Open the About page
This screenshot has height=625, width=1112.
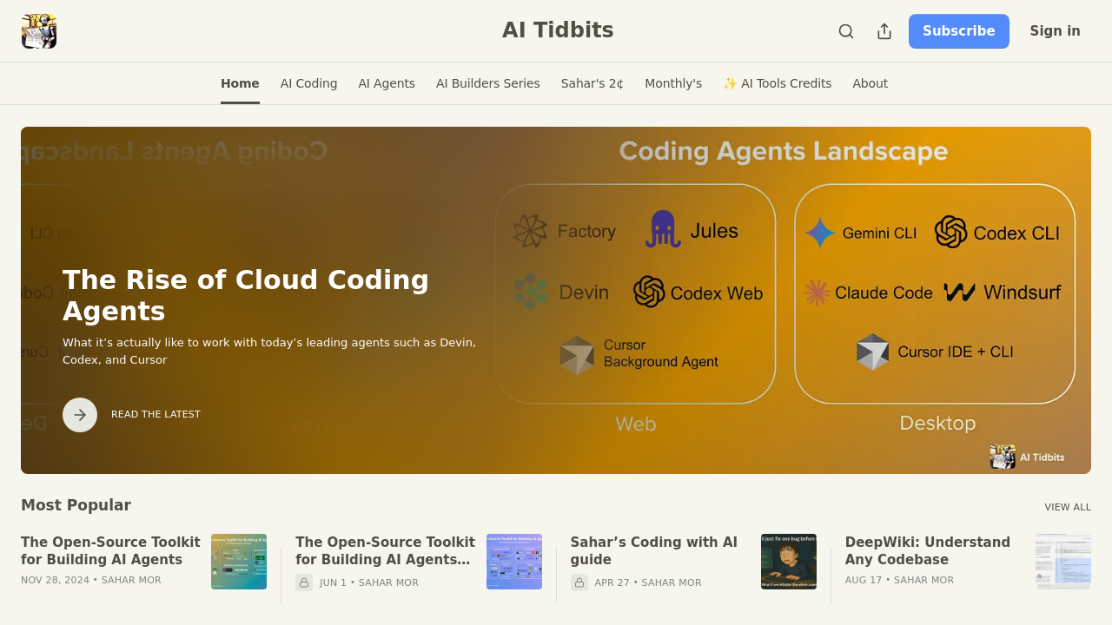(870, 83)
